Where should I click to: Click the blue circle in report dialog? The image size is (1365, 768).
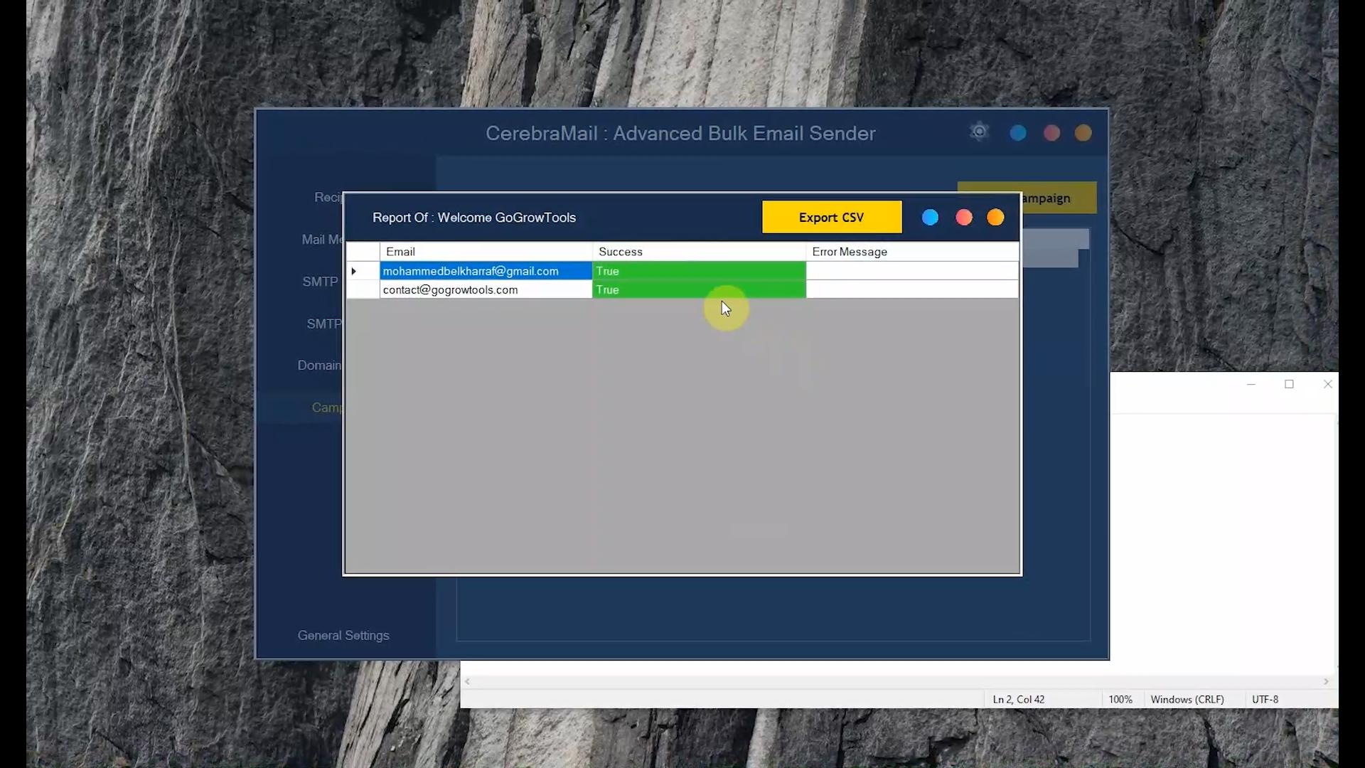(x=930, y=218)
